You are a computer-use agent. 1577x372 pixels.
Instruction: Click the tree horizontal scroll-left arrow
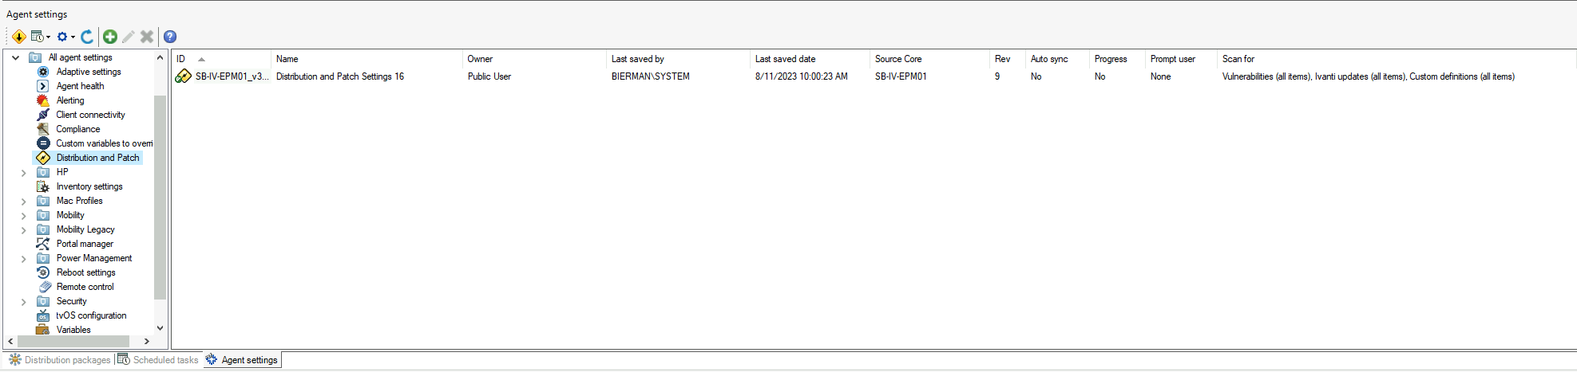click(x=10, y=341)
